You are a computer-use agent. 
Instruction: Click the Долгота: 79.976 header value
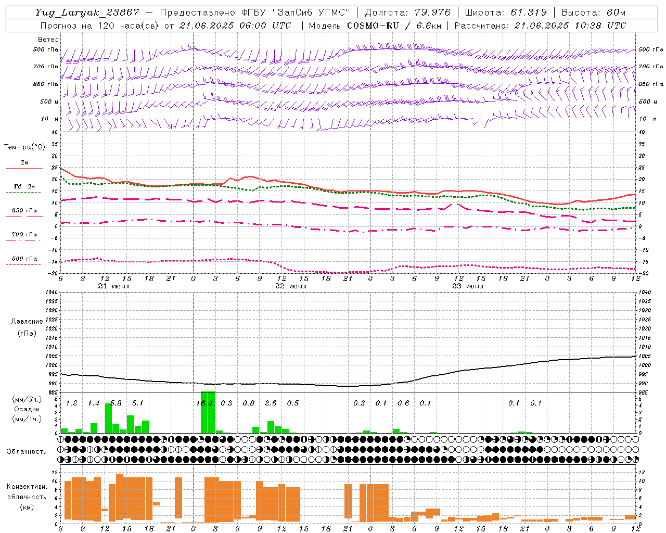coord(407,12)
